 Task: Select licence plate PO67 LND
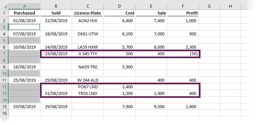click(x=88, y=87)
